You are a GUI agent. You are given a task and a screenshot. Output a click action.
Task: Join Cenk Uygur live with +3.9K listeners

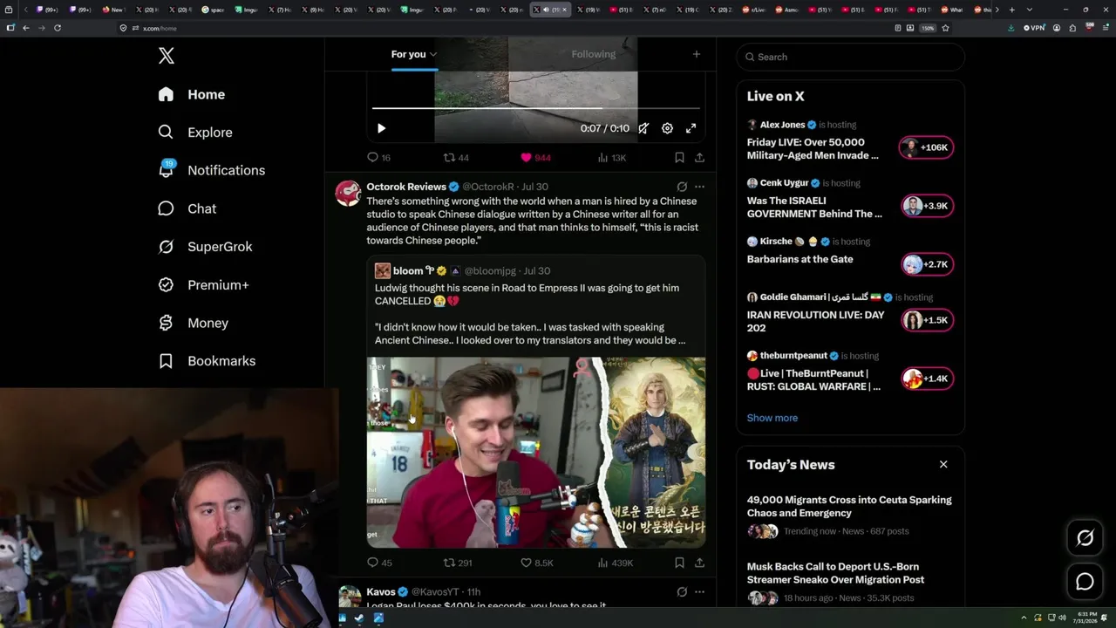coord(927,206)
